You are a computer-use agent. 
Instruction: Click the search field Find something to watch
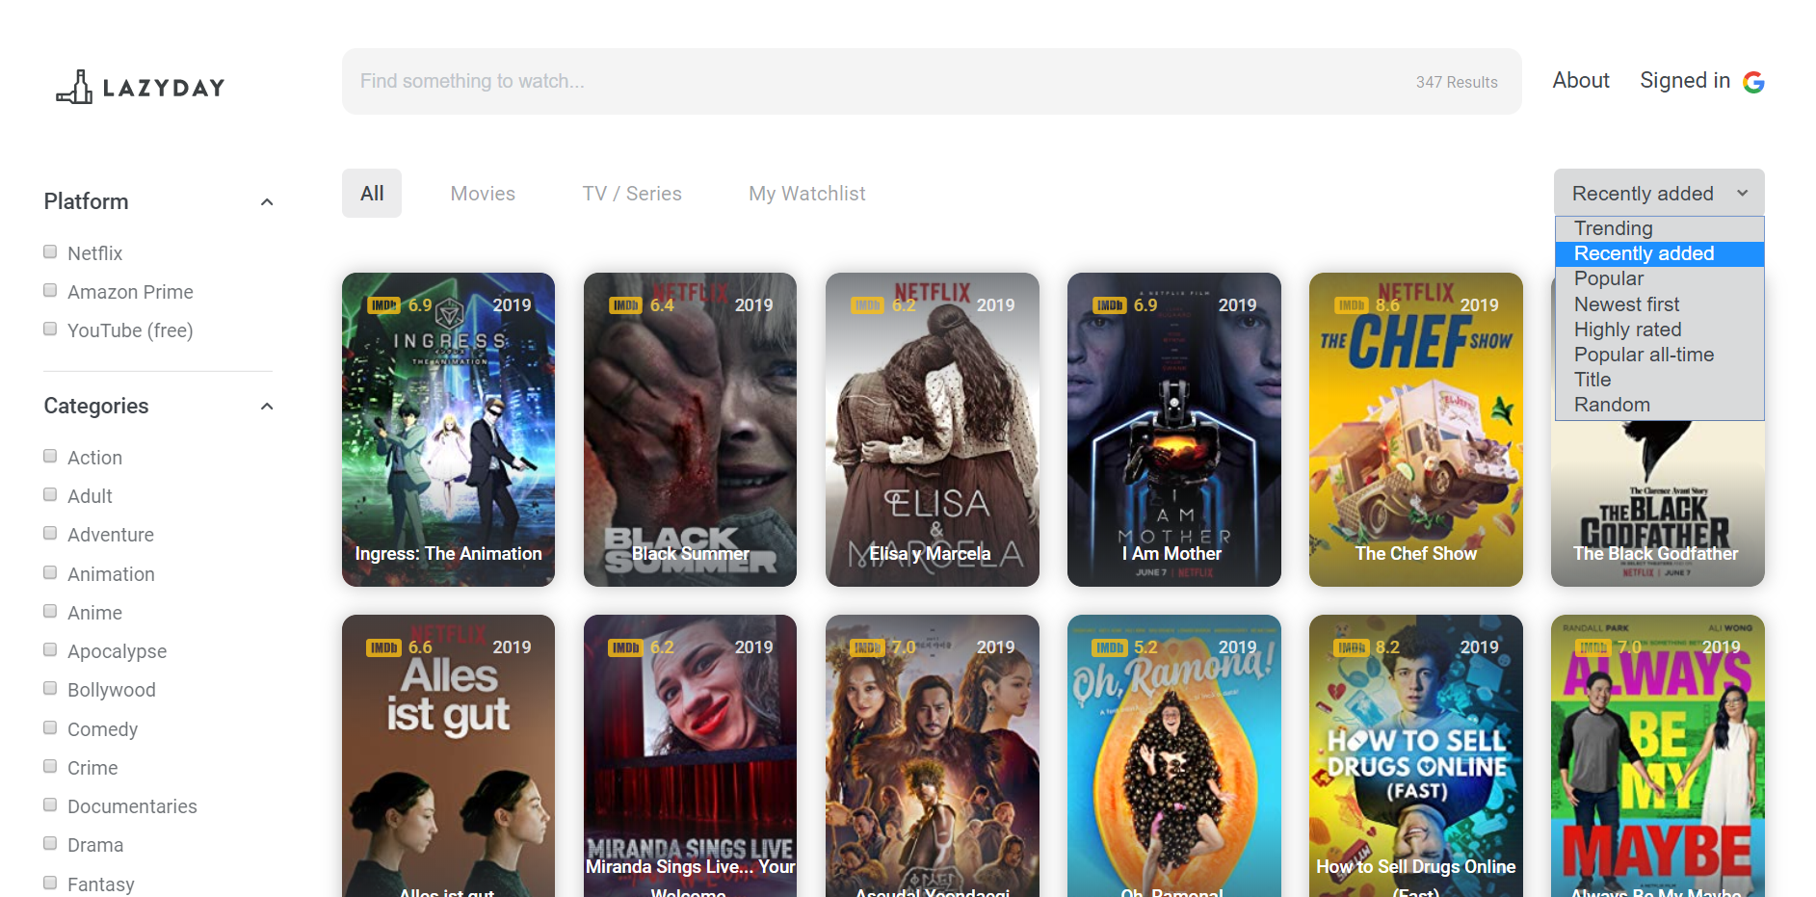tap(932, 82)
